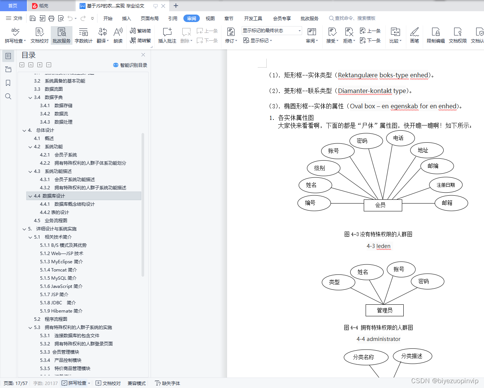Open a new tab with plus button
Image resolution: width=484 pixels, height=388 pixels.
[x=176, y=6]
